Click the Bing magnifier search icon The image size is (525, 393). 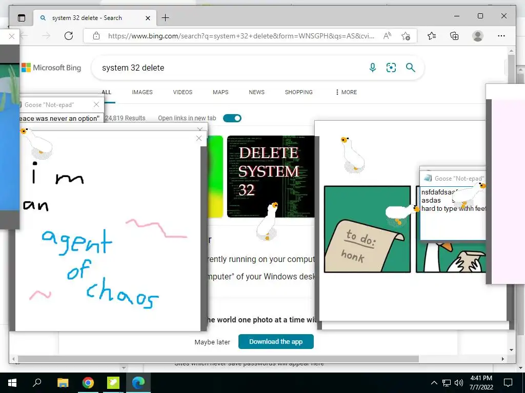(x=411, y=68)
